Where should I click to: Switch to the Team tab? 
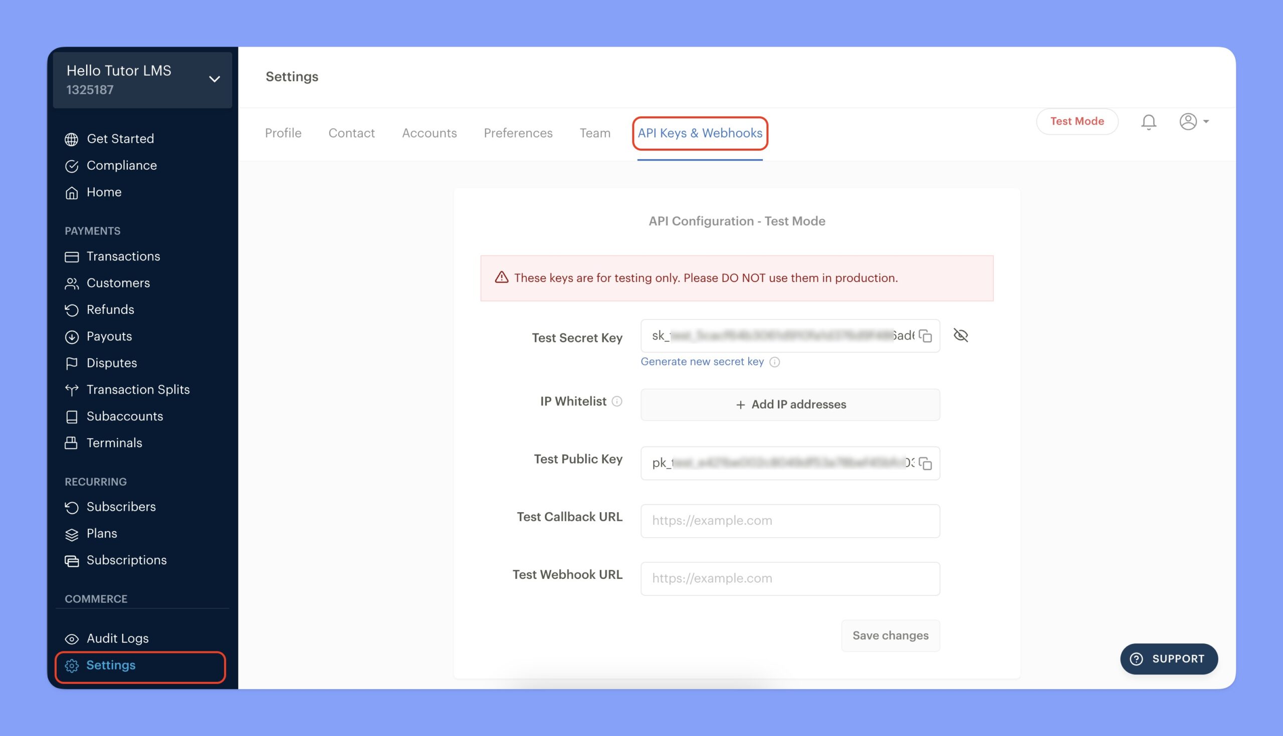pyautogui.click(x=595, y=133)
